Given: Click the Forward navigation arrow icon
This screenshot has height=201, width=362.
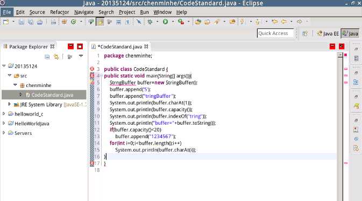Looking at the screenshot, I should (x=300, y=22).
